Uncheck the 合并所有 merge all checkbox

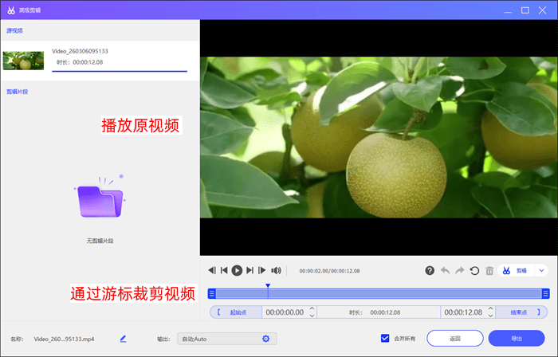[385, 338]
